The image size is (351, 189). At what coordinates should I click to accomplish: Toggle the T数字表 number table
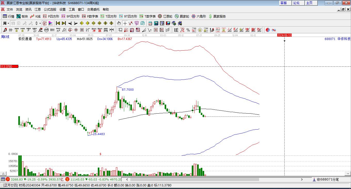pos(147,16)
